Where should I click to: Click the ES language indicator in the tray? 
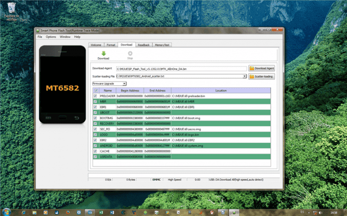[x=302, y=212]
